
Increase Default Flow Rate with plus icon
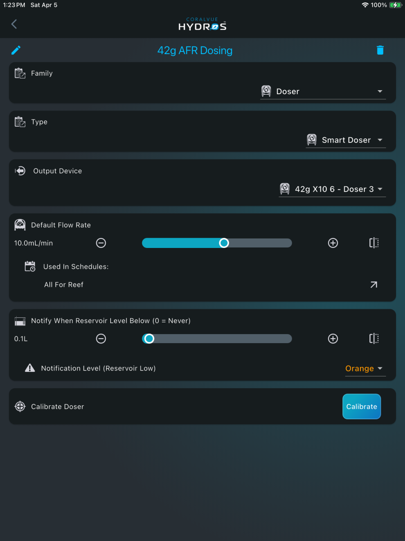[333, 243]
